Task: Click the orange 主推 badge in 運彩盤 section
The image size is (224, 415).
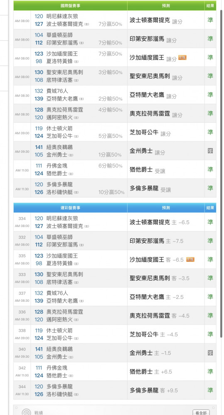Action: [x=190, y=260]
